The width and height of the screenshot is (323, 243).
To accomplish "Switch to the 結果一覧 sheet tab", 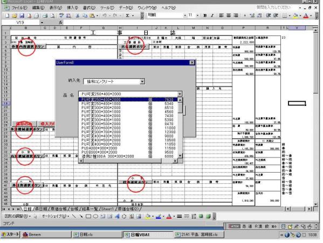I will (90, 209).
